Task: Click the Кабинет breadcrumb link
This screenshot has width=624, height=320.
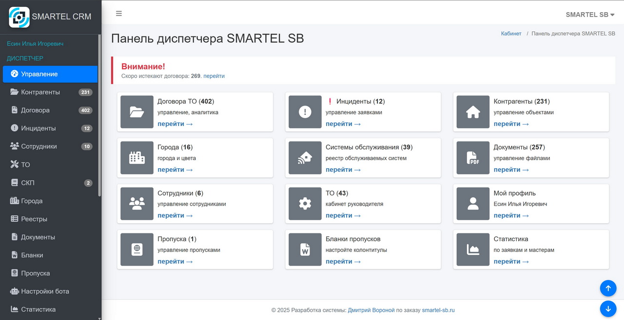Action: point(511,34)
